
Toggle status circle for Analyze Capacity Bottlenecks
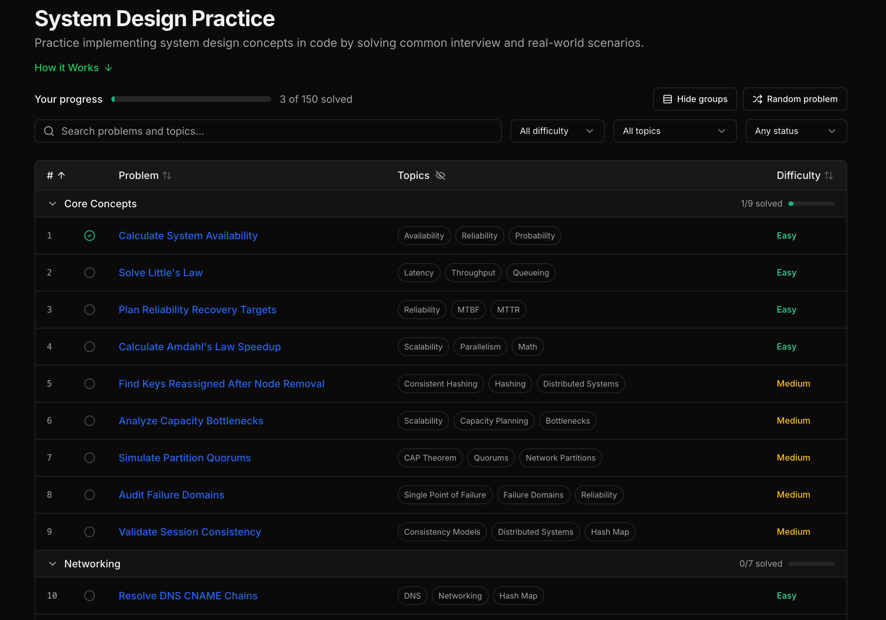90,421
